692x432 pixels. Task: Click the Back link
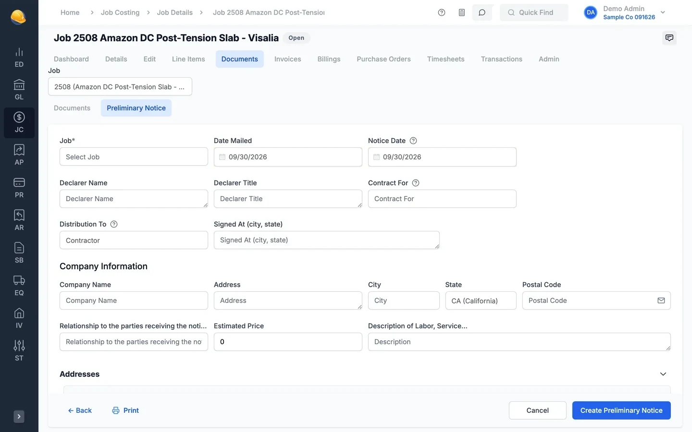[x=80, y=410]
